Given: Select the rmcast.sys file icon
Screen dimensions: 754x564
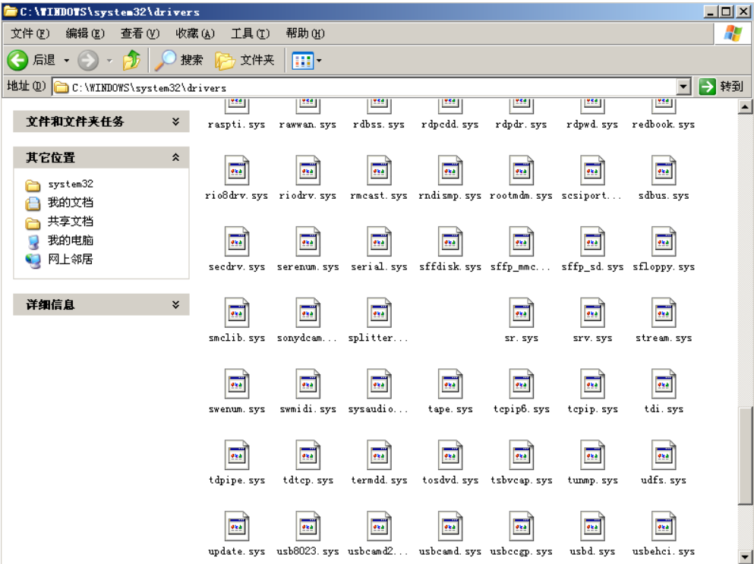Looking at the screenshot, I should 379,171.
